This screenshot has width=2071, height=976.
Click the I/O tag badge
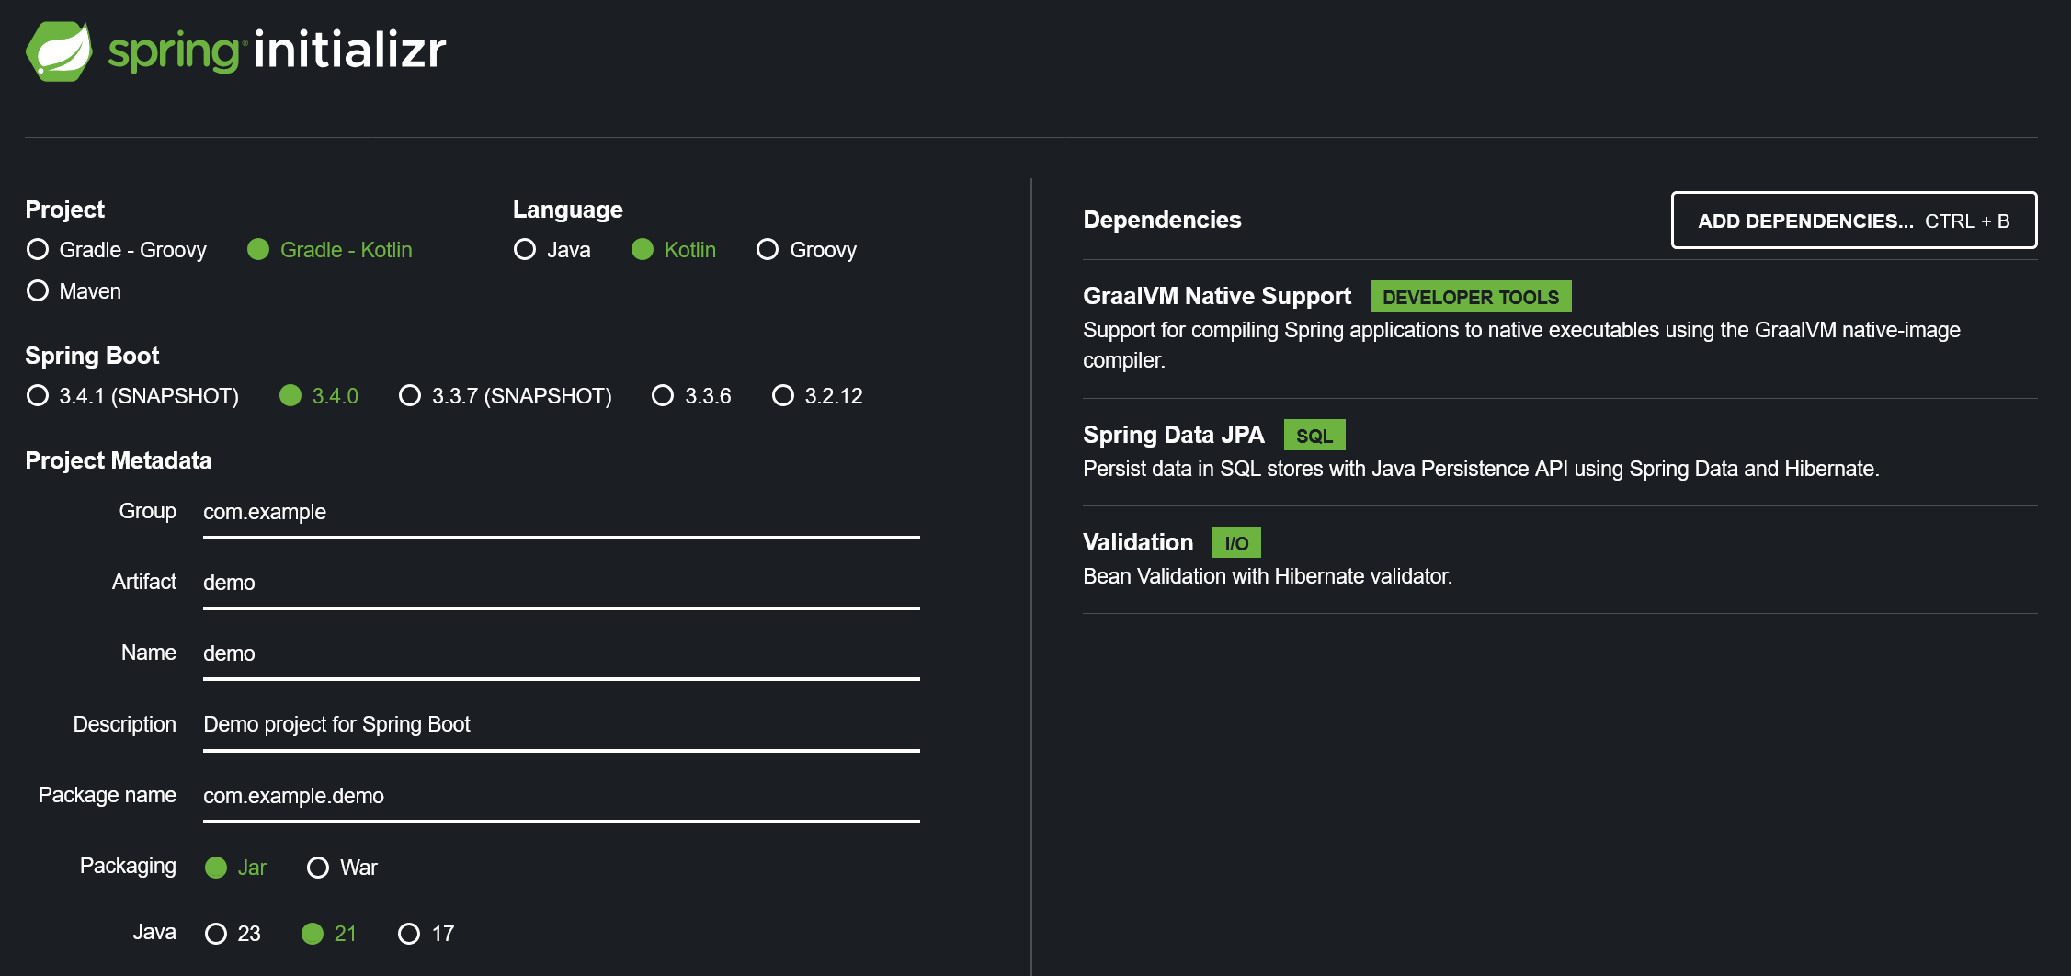coord(1236,543)
